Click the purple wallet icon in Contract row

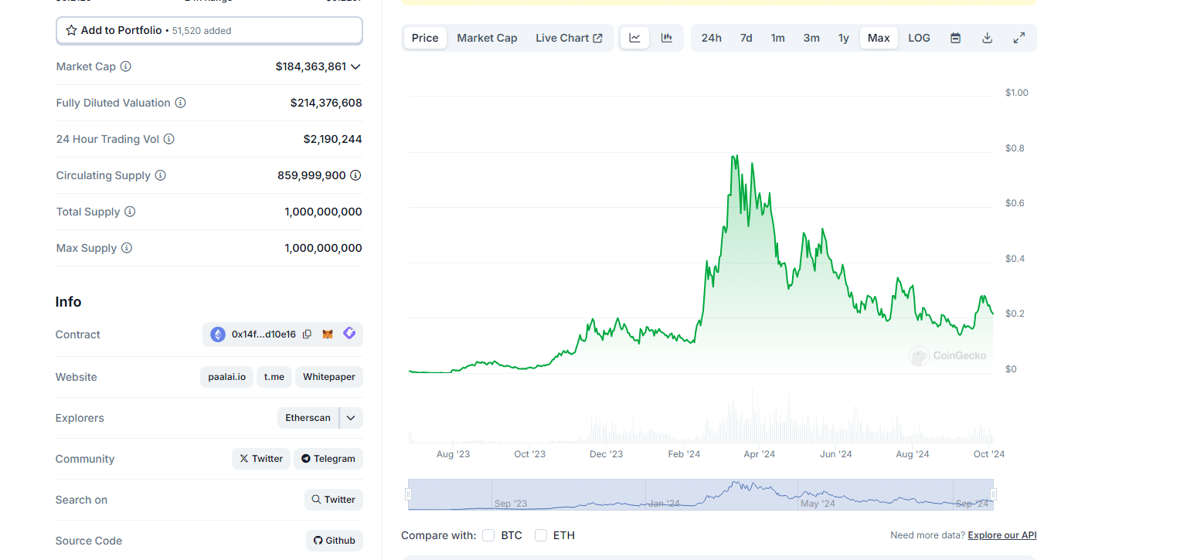pyautogui.click(x=349, y=334)
